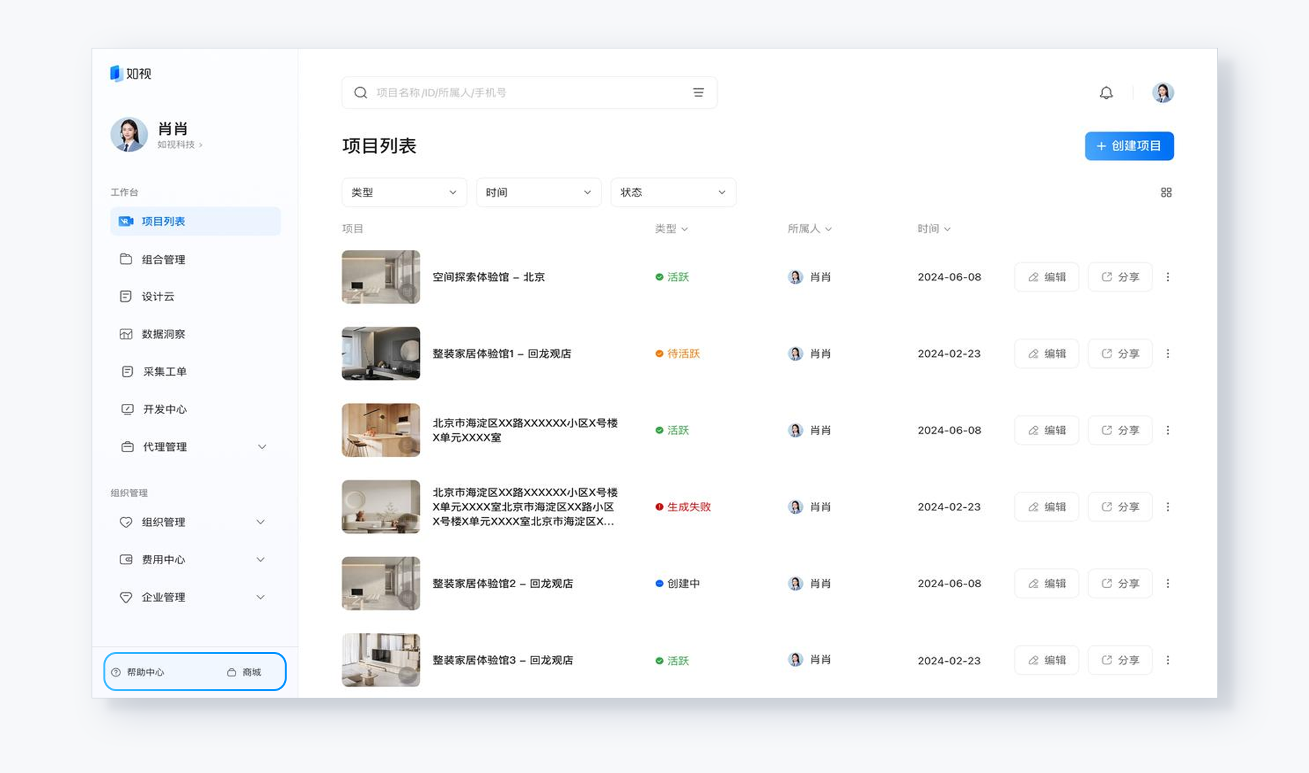Open the 时间 filter dropdown
The width and height of the screenshot is (1309, 773).
(x=539, y=192)
